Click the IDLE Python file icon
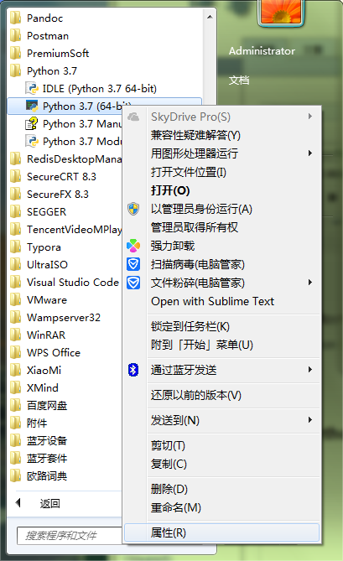 tap(32, 88)
